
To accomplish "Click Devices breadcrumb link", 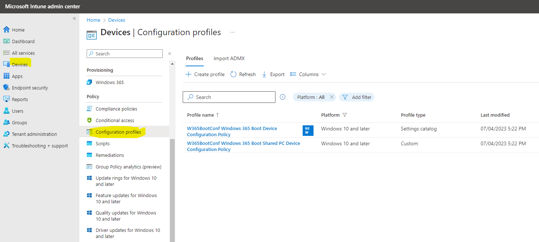I will click(x=117, y=20).
